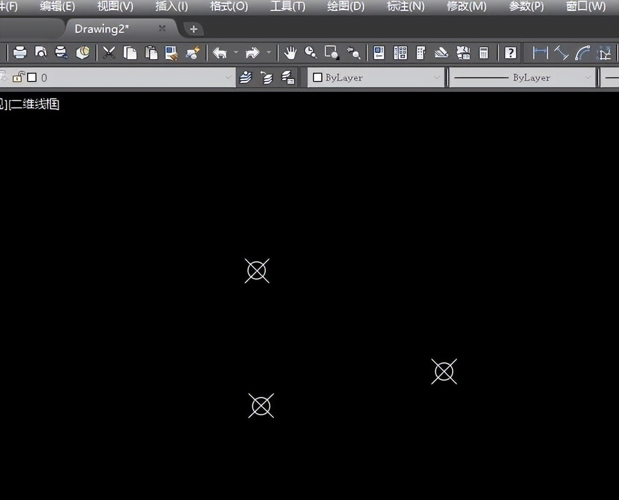Screen dimensions: 619x500
Task: Toggle the layer 0 lock icon
Action: [x=18, y=77]
